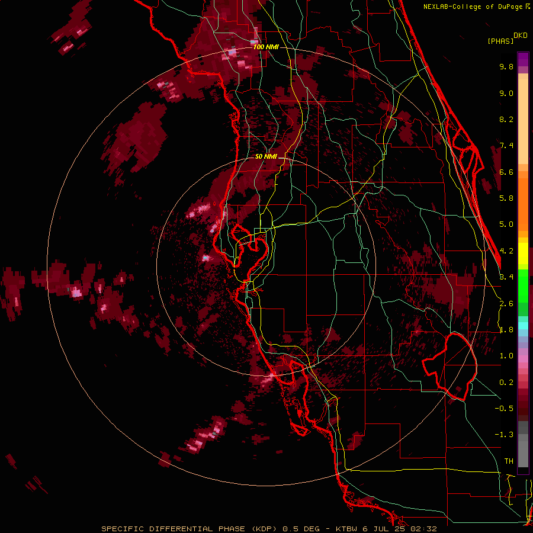Click the 1.0 color scale value
Screen dimensions: 533x533
pos(506,356)
